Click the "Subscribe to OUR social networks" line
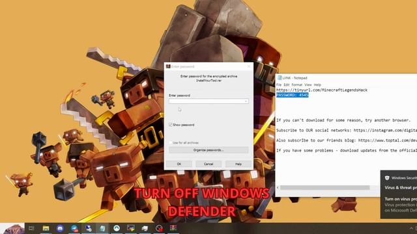Viewport: 417px width, 234px height. tap(347, 130)
